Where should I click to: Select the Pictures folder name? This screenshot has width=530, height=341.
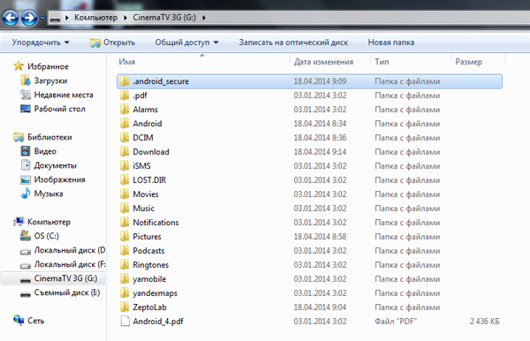point(147,237)
